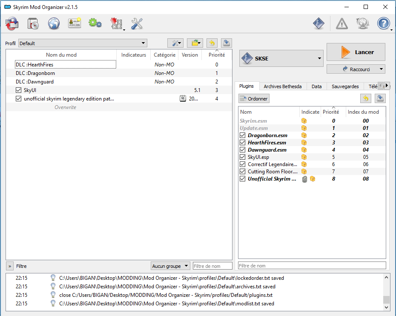Screen dimensions: 396x316
Task: Uncheck Dawnguard.esm plugin
Action: tap(242, 150)
